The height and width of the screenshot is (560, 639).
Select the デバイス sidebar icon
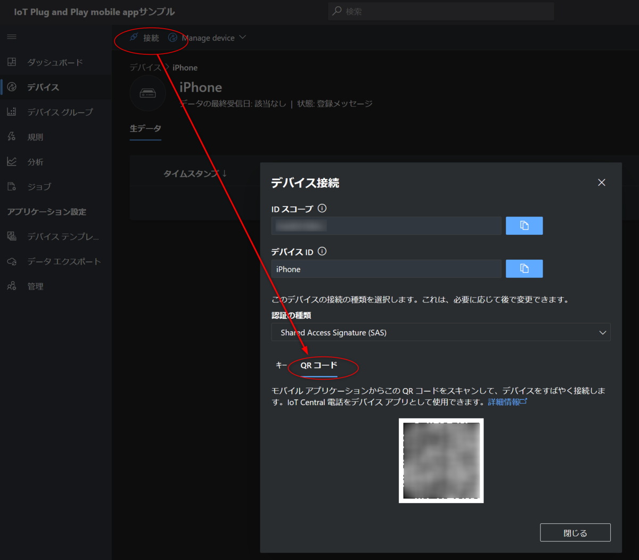[x=12, y=87]
